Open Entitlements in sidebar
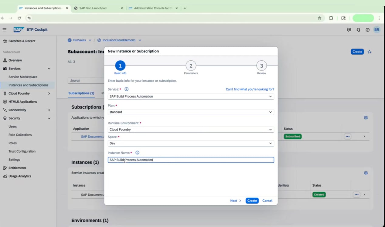Screen dimensions: 385x227 click(17, 168)
